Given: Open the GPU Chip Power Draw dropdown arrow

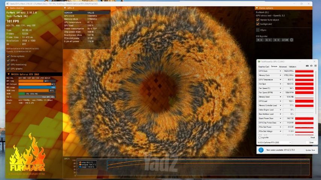Looking at the screenshot, I should (x=280, y=123).
